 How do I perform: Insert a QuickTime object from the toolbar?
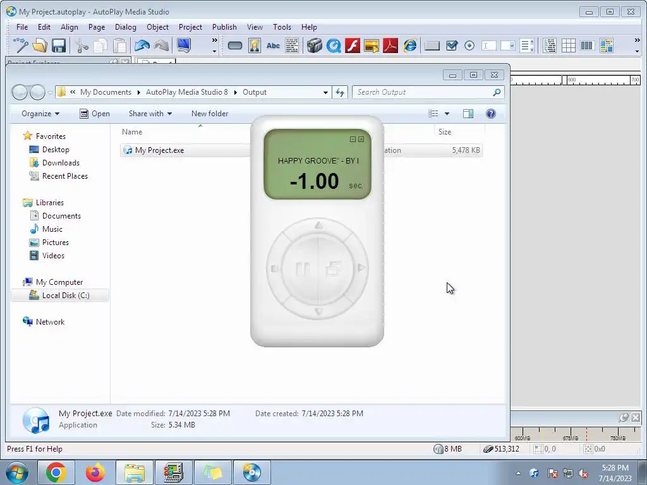coord(334,45)
